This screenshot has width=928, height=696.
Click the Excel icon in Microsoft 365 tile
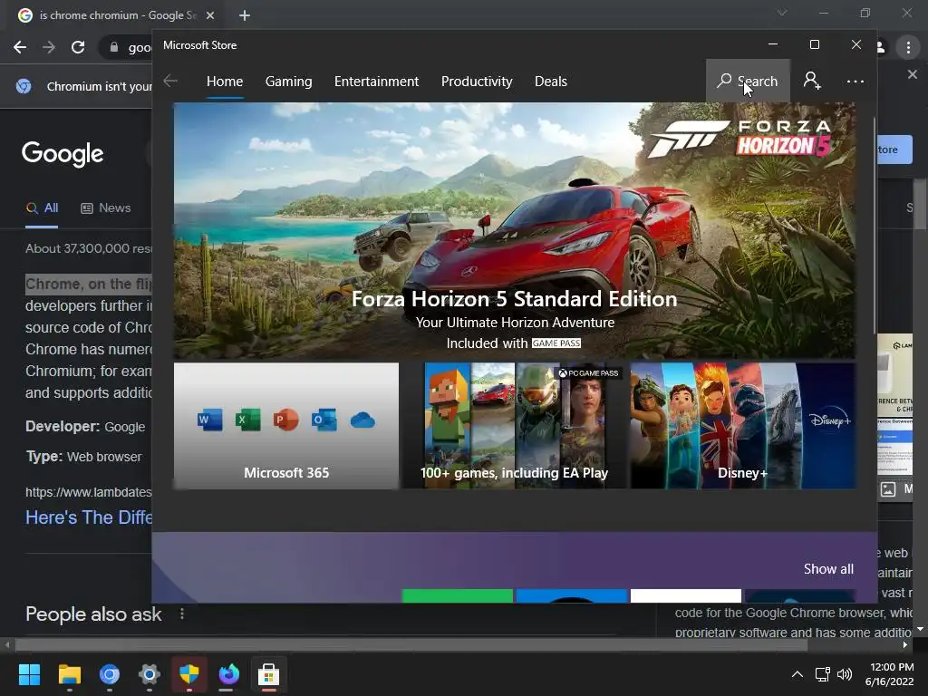[248, 420]
